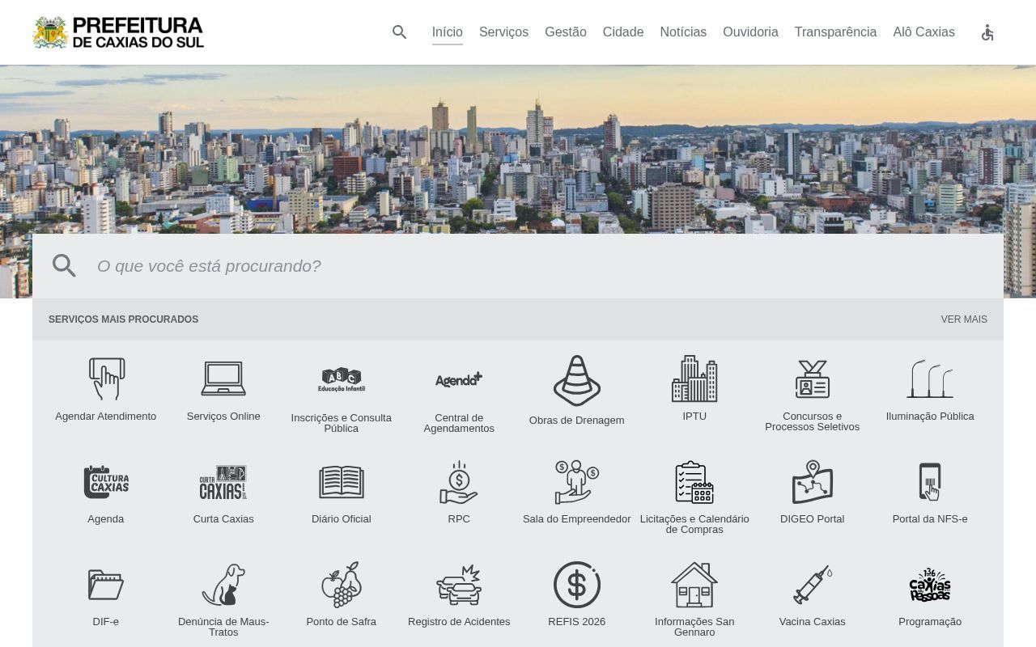
Task: Open the Serviços menu
Action: pyautogui.click(x=503, y=32)
